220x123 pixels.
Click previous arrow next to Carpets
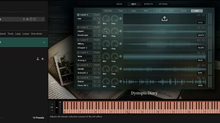point(95,31)
